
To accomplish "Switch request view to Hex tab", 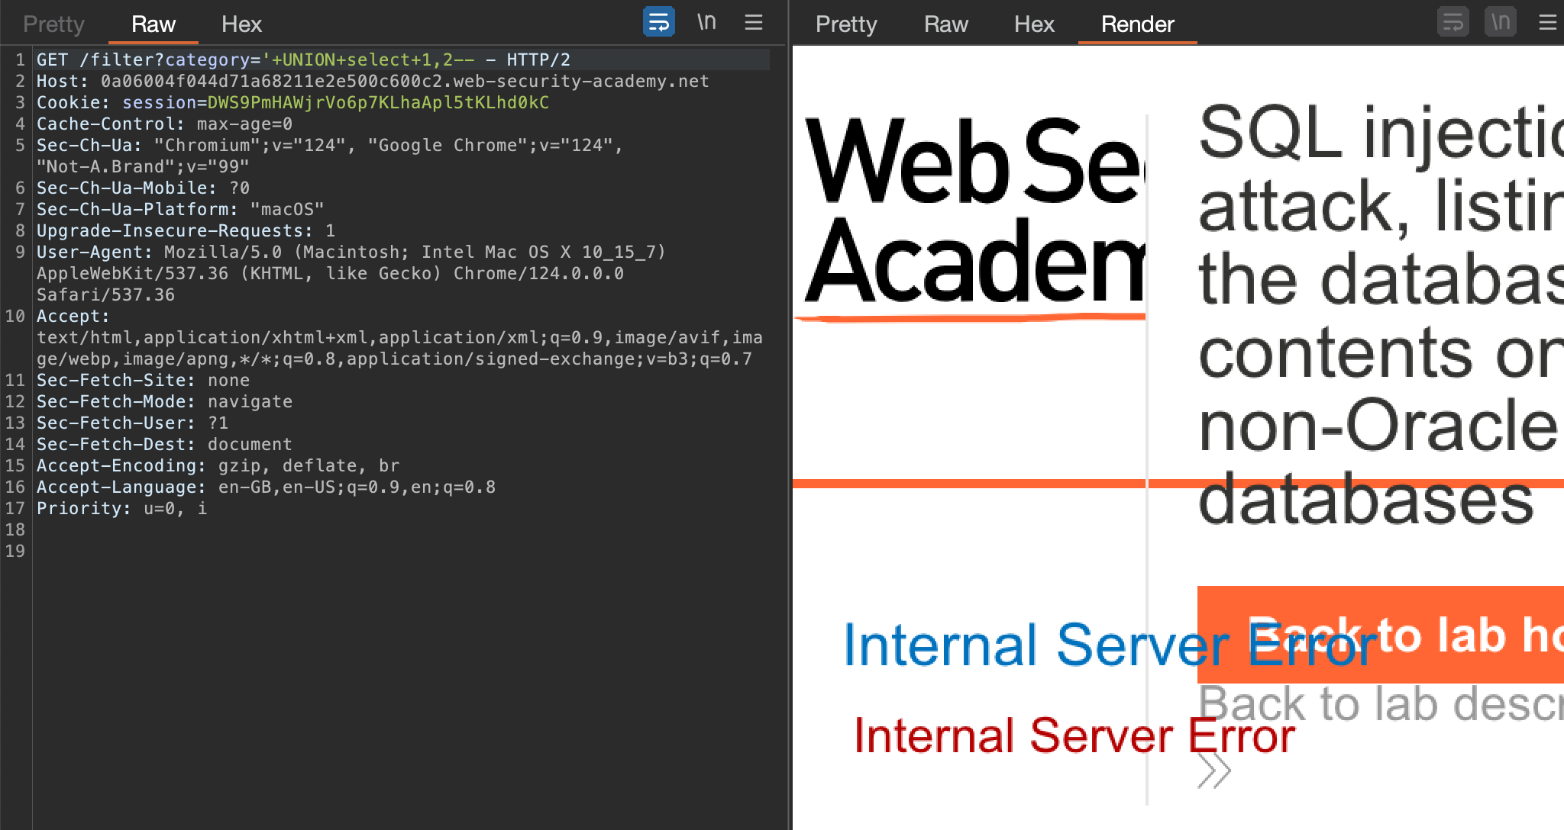I will pyautogui.click(x=241, y=24).
